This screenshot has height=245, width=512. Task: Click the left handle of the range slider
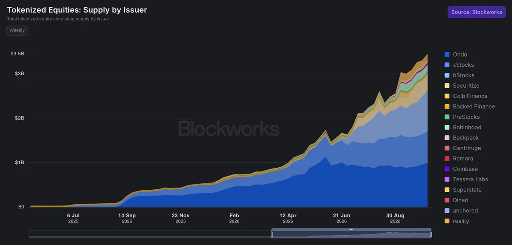[272, 234]
